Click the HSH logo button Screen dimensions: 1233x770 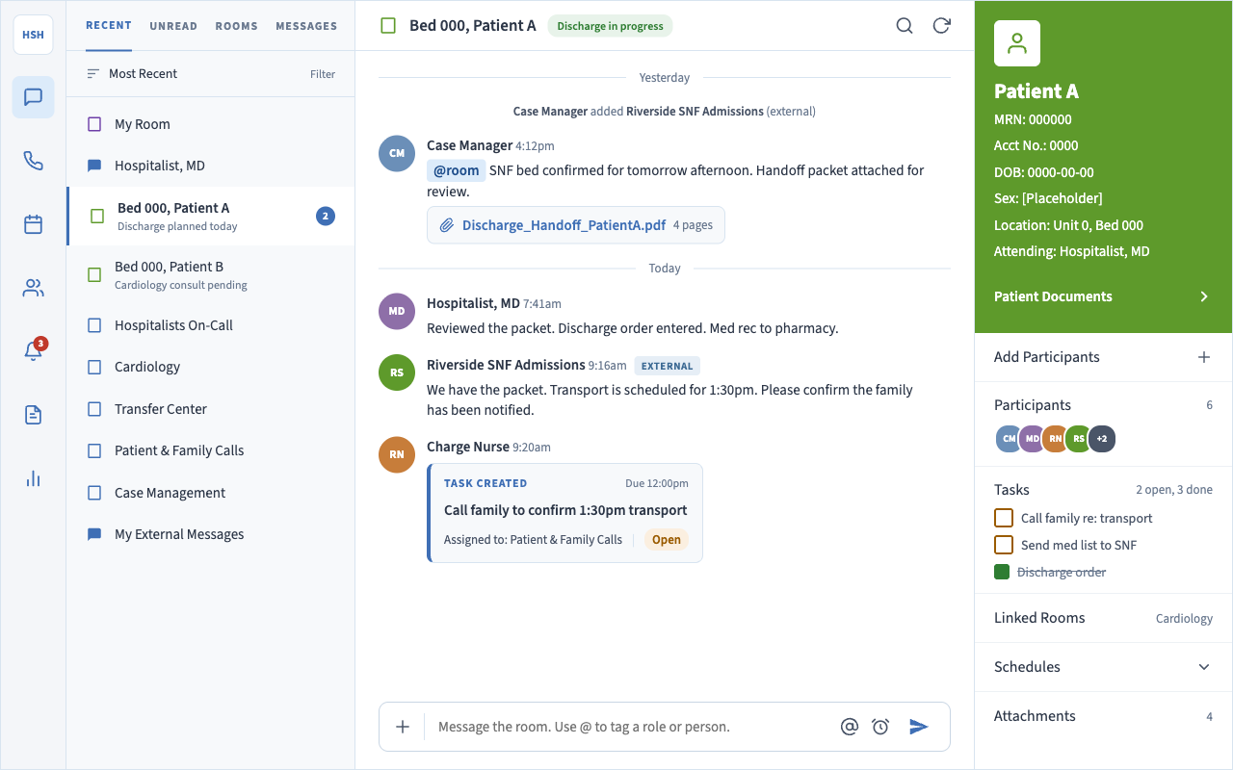click(33, 35)
